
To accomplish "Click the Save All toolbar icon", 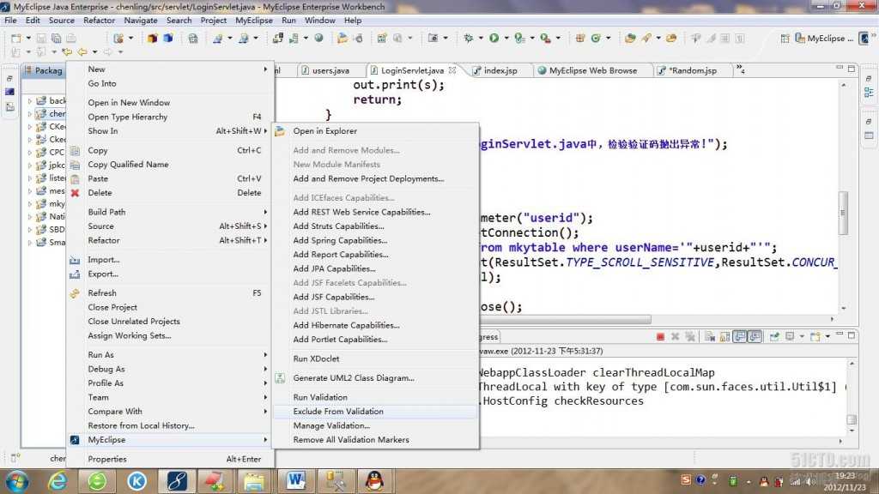I will (56, 38).
